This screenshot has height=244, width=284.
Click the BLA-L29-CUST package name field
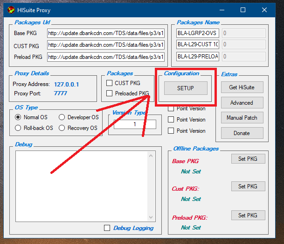(x=198, y=44)
